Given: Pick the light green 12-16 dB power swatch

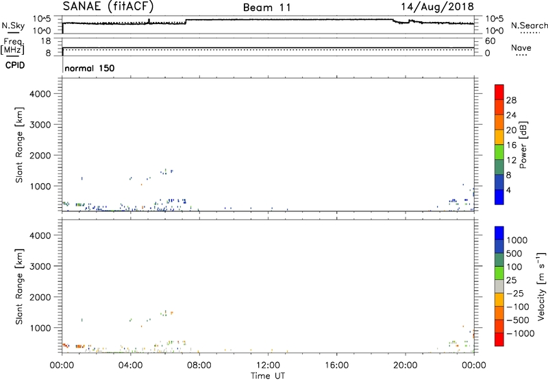Looking at the screenshot, I should 499,152.
